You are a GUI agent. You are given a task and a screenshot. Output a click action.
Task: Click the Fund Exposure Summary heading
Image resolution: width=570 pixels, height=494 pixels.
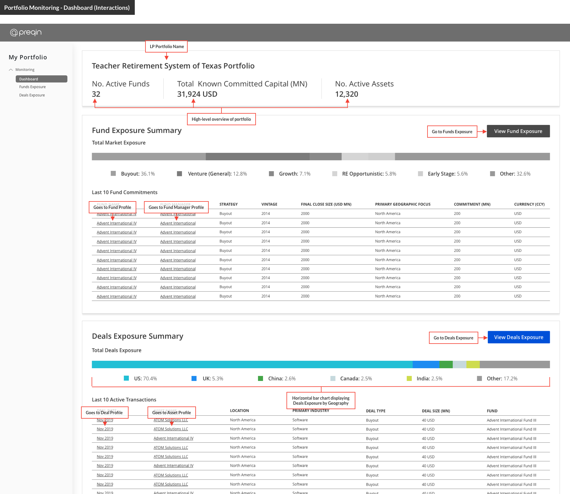pos(137,131)
